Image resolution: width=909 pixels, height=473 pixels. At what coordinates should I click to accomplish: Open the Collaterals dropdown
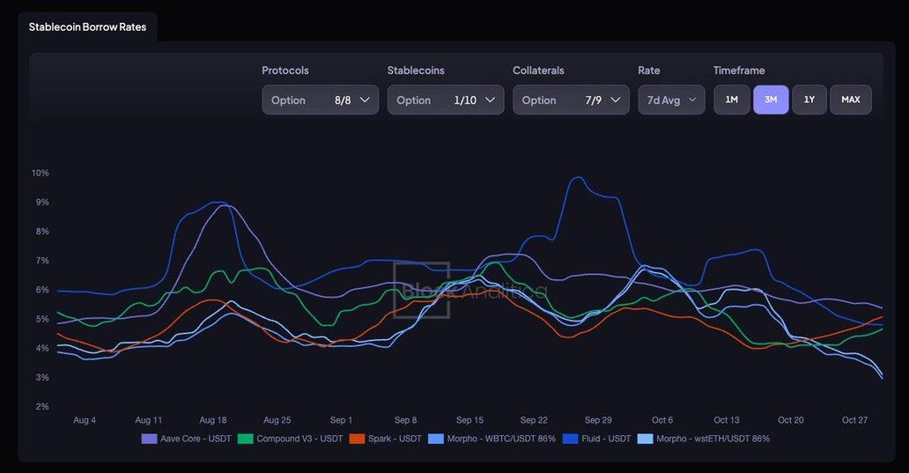571,100
